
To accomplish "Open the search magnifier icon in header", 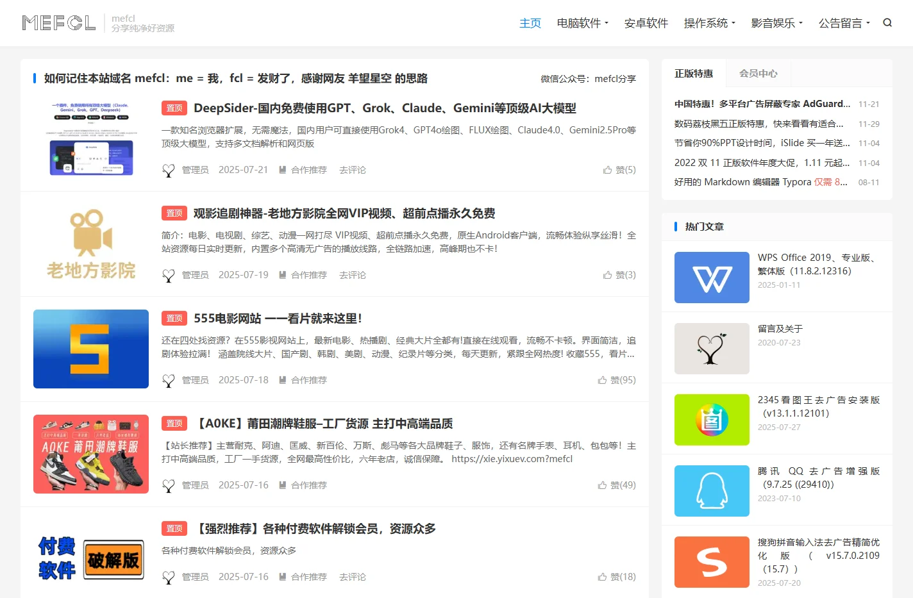I will tap(887, 23).
